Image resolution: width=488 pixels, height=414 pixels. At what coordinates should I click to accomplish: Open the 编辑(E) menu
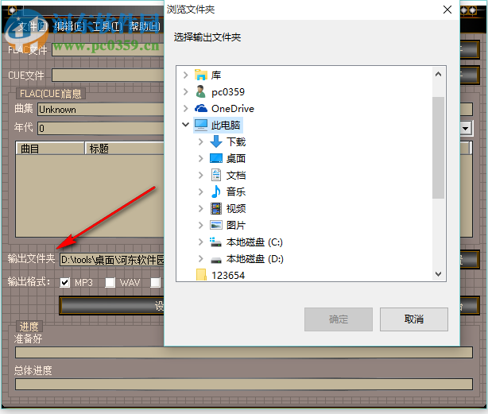tap(69, 27)
